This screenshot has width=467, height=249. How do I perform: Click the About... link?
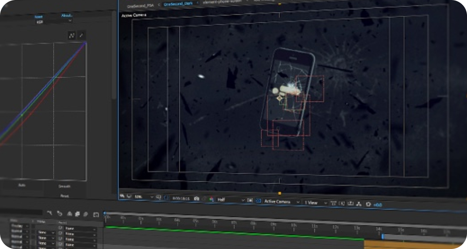67,15
